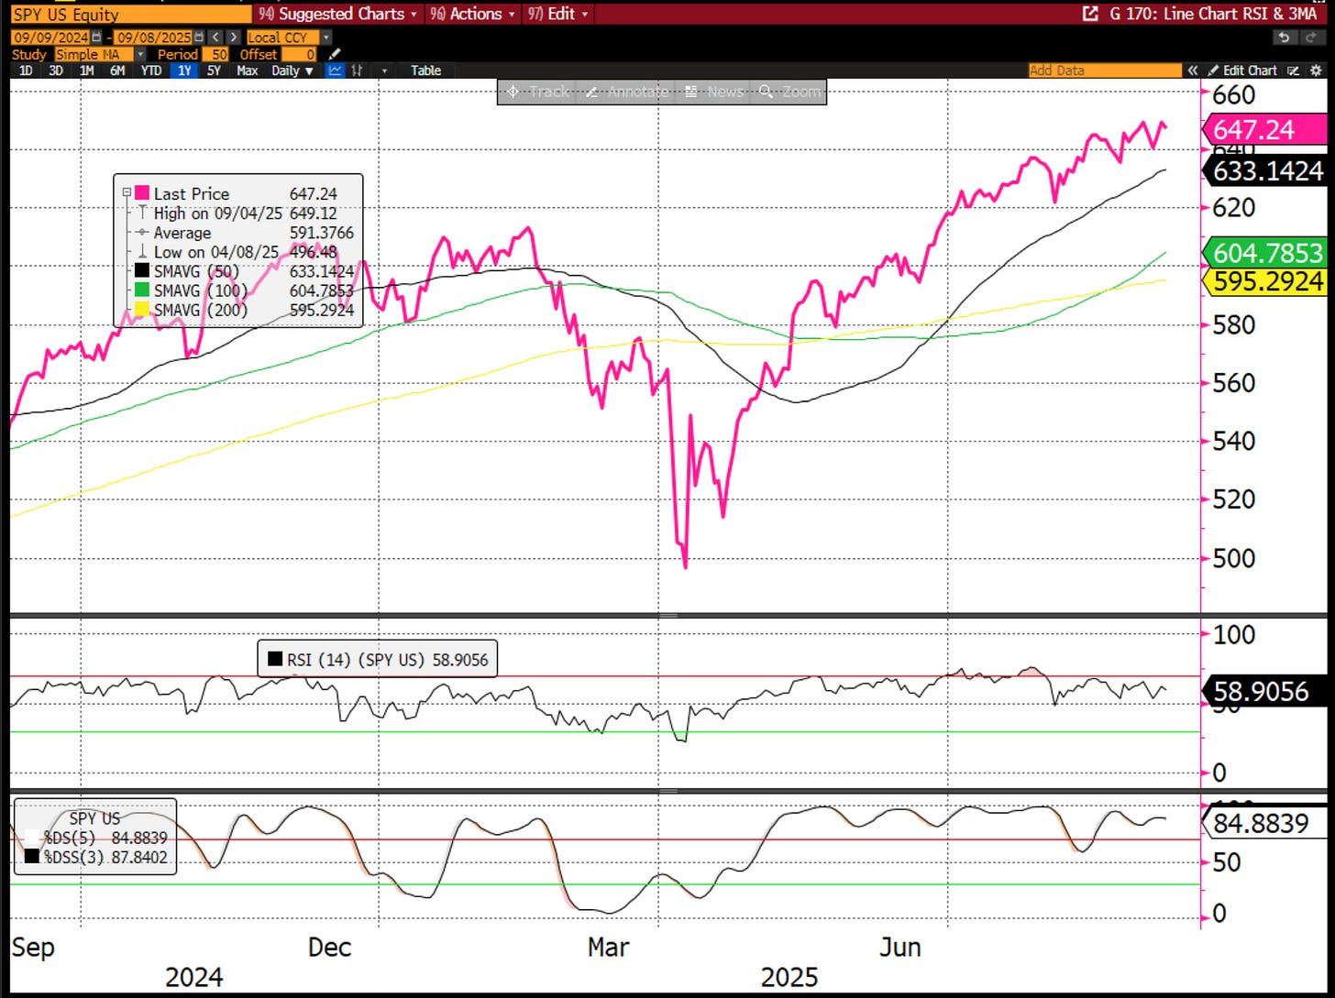Click the Offset field showing 0
The width and height of the screenshot is (1335, 998).
tap(299, 54)
